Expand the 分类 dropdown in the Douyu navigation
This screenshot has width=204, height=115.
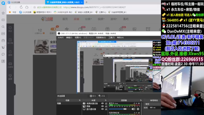pyautogui.click(x=88, y=19)
